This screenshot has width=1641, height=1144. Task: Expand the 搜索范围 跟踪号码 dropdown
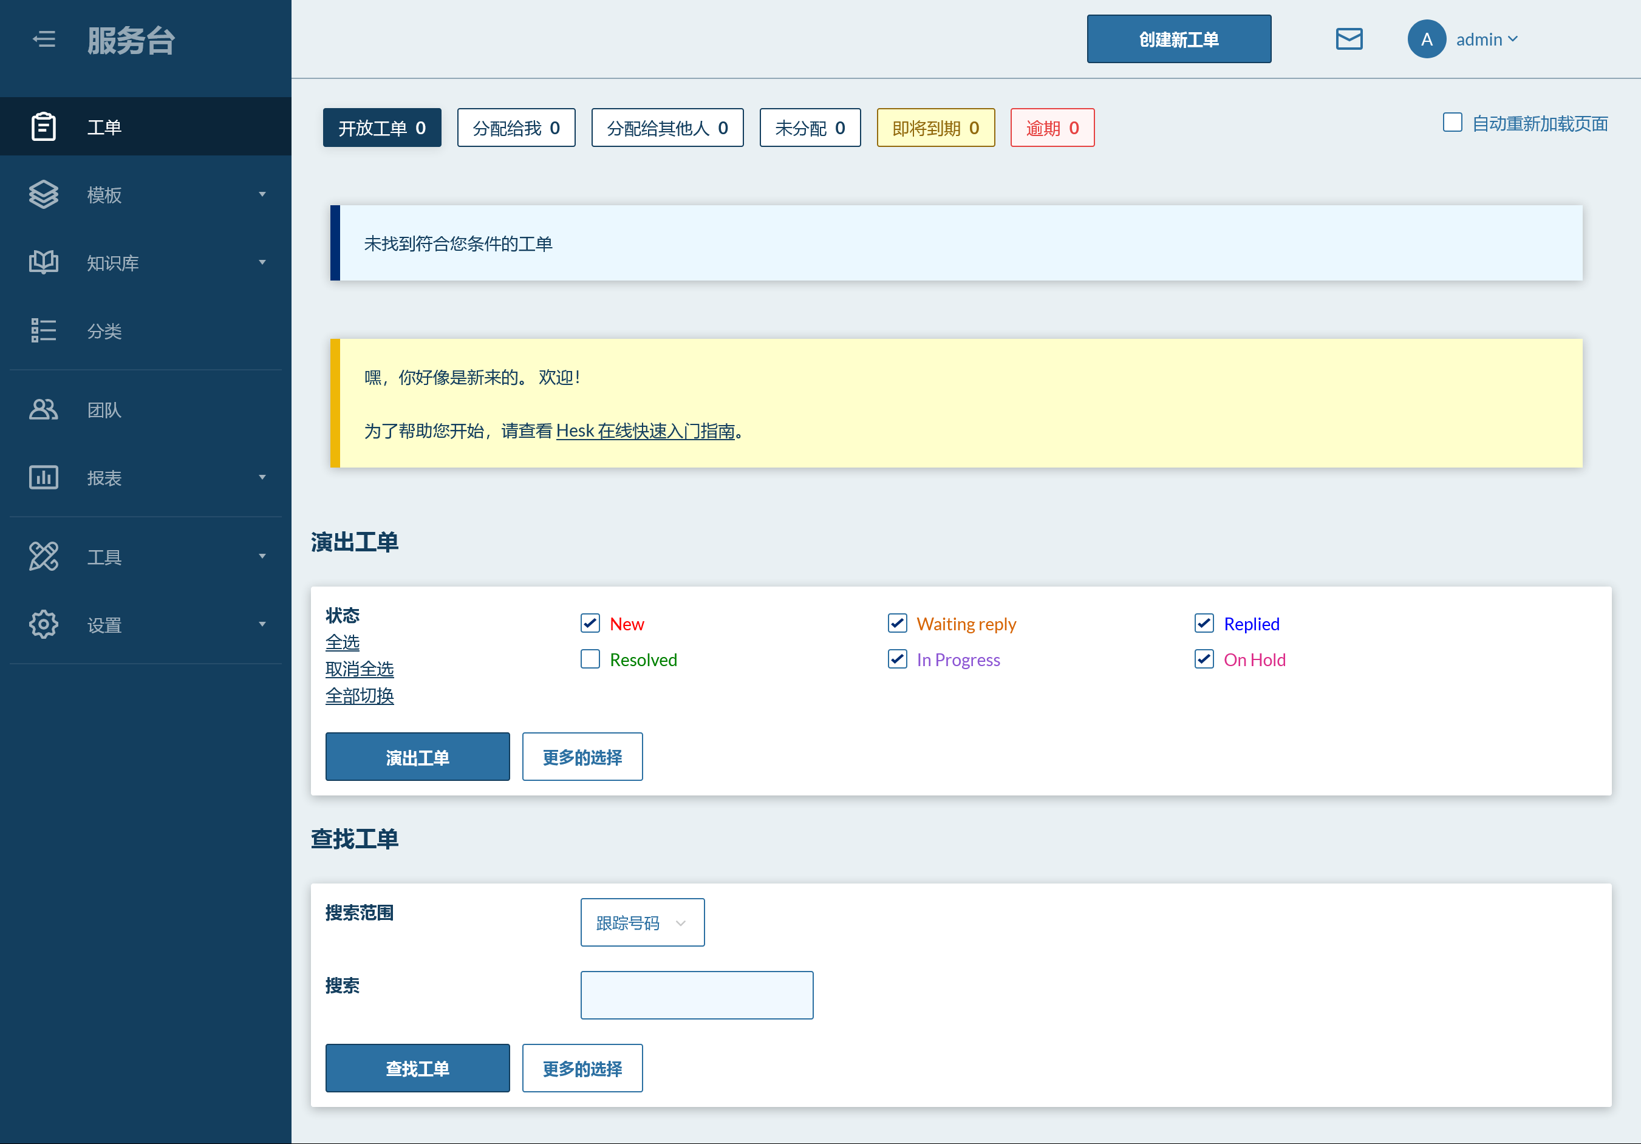point(642,922)
